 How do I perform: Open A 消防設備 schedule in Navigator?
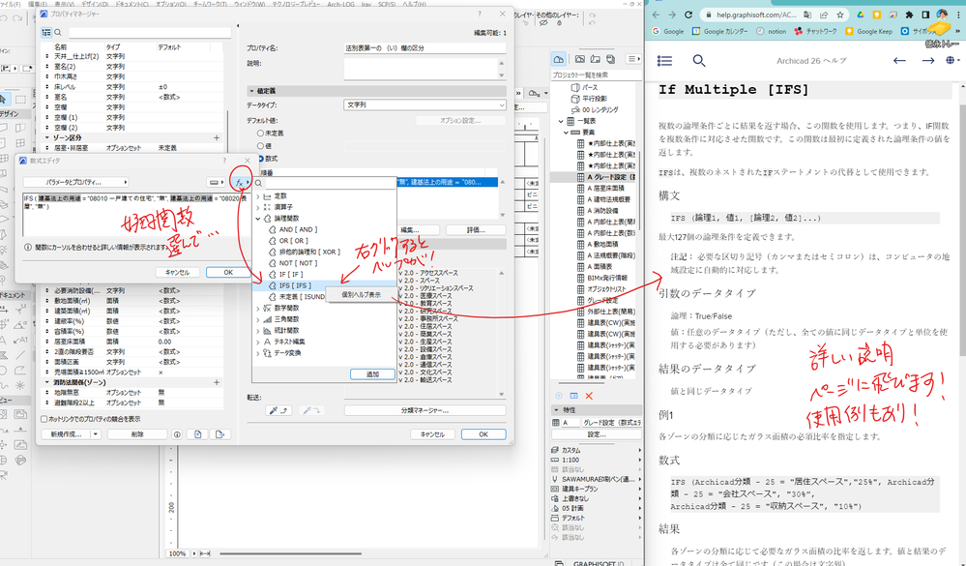click(601, 211)
